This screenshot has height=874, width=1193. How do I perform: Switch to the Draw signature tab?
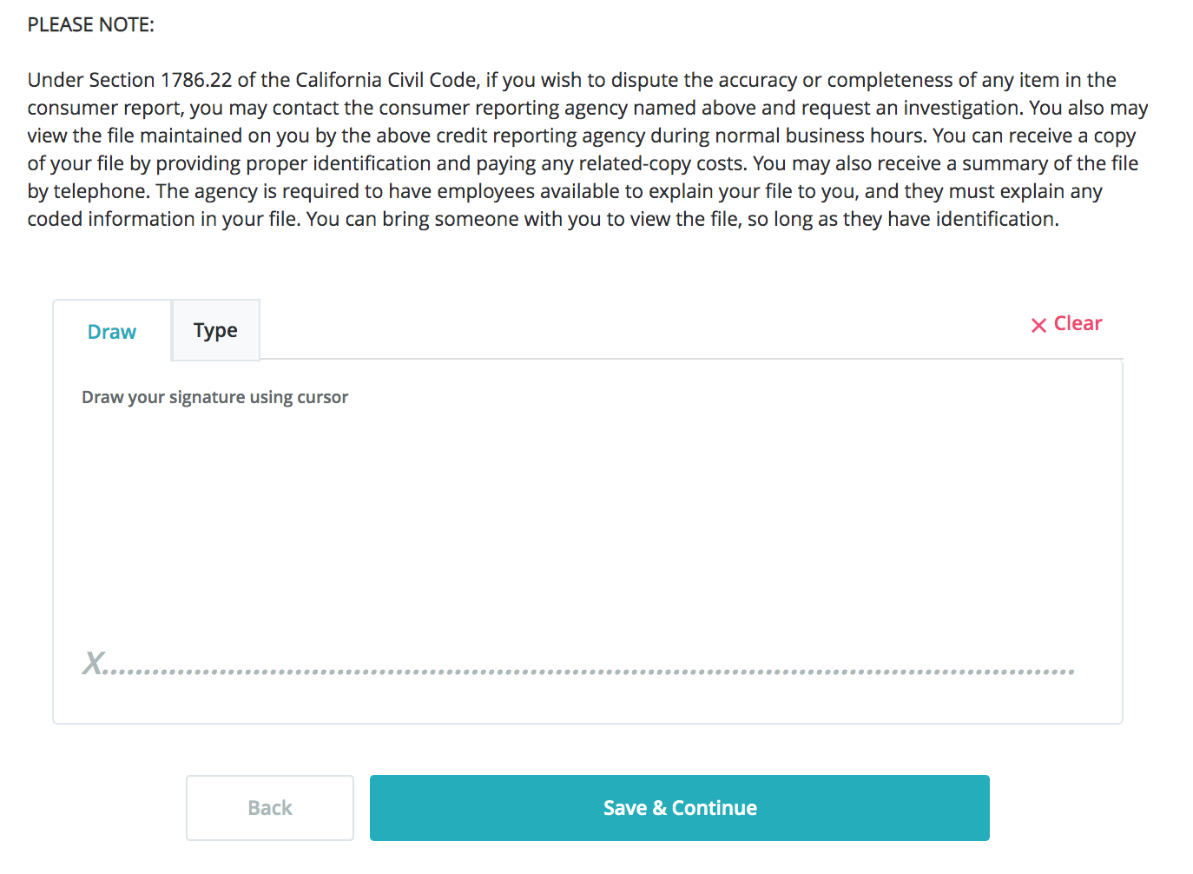coord(112,332)
